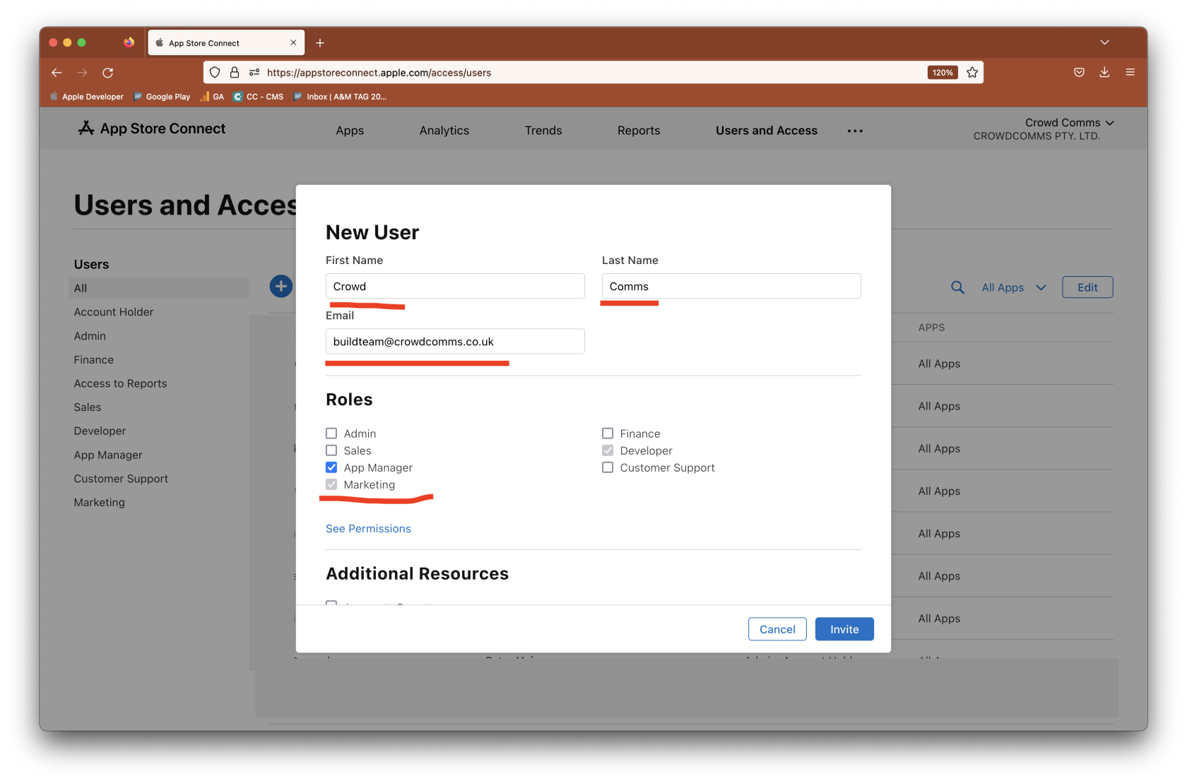This screenshot has width=1187, height=783.
Task: Open the Firefox downloads icon
Action: tap(1104, 73)
